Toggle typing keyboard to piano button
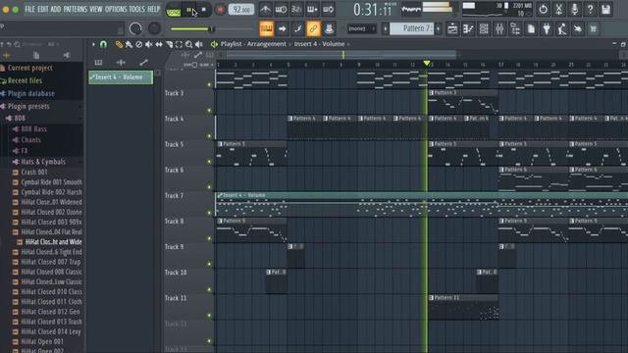This screenshot has height=353, width=628. click(x=266, y=28)
